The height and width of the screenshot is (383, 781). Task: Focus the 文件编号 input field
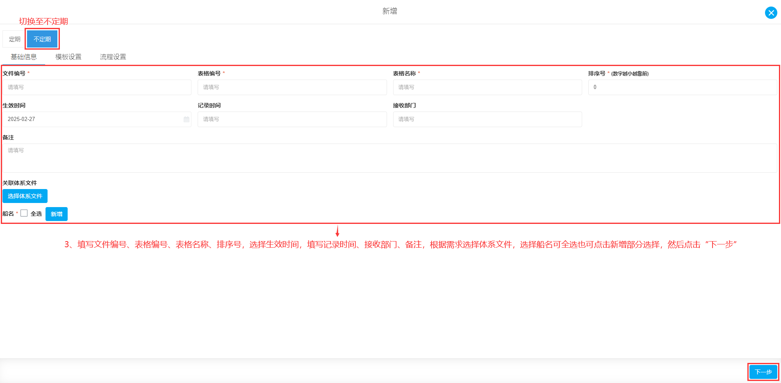97,87
